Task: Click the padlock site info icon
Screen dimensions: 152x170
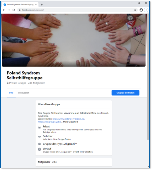Action: [x=20, y=10]
